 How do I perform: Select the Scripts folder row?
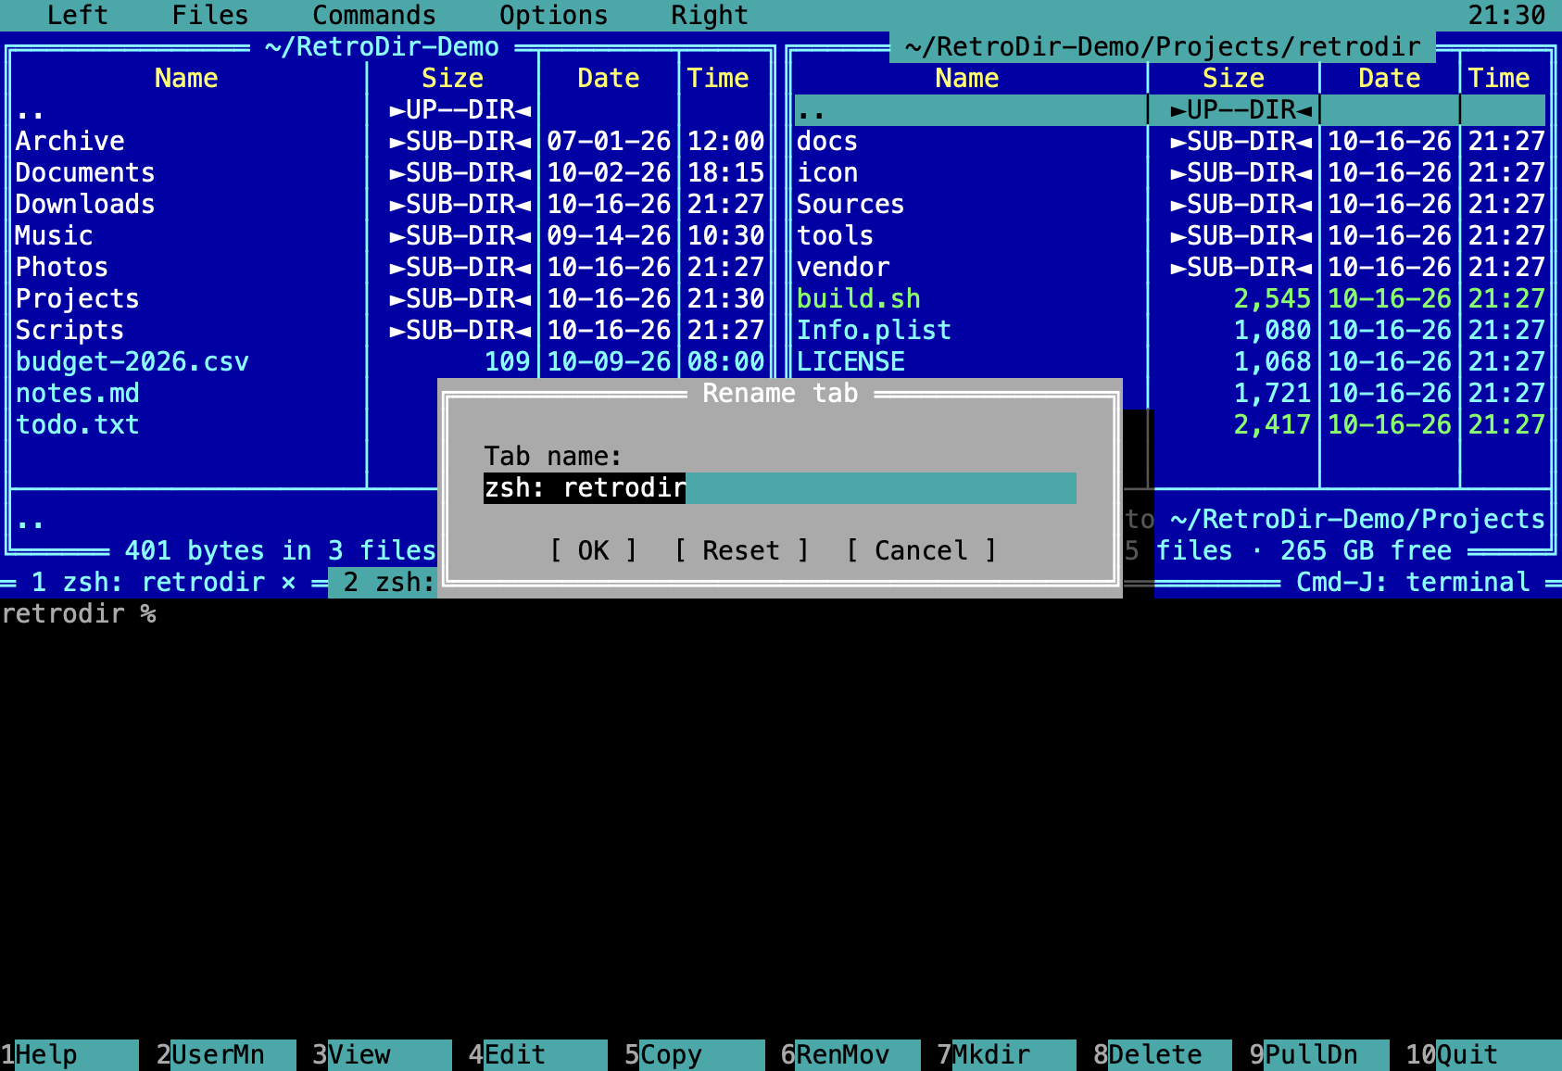pyautogui.click(x=390, y=331)
